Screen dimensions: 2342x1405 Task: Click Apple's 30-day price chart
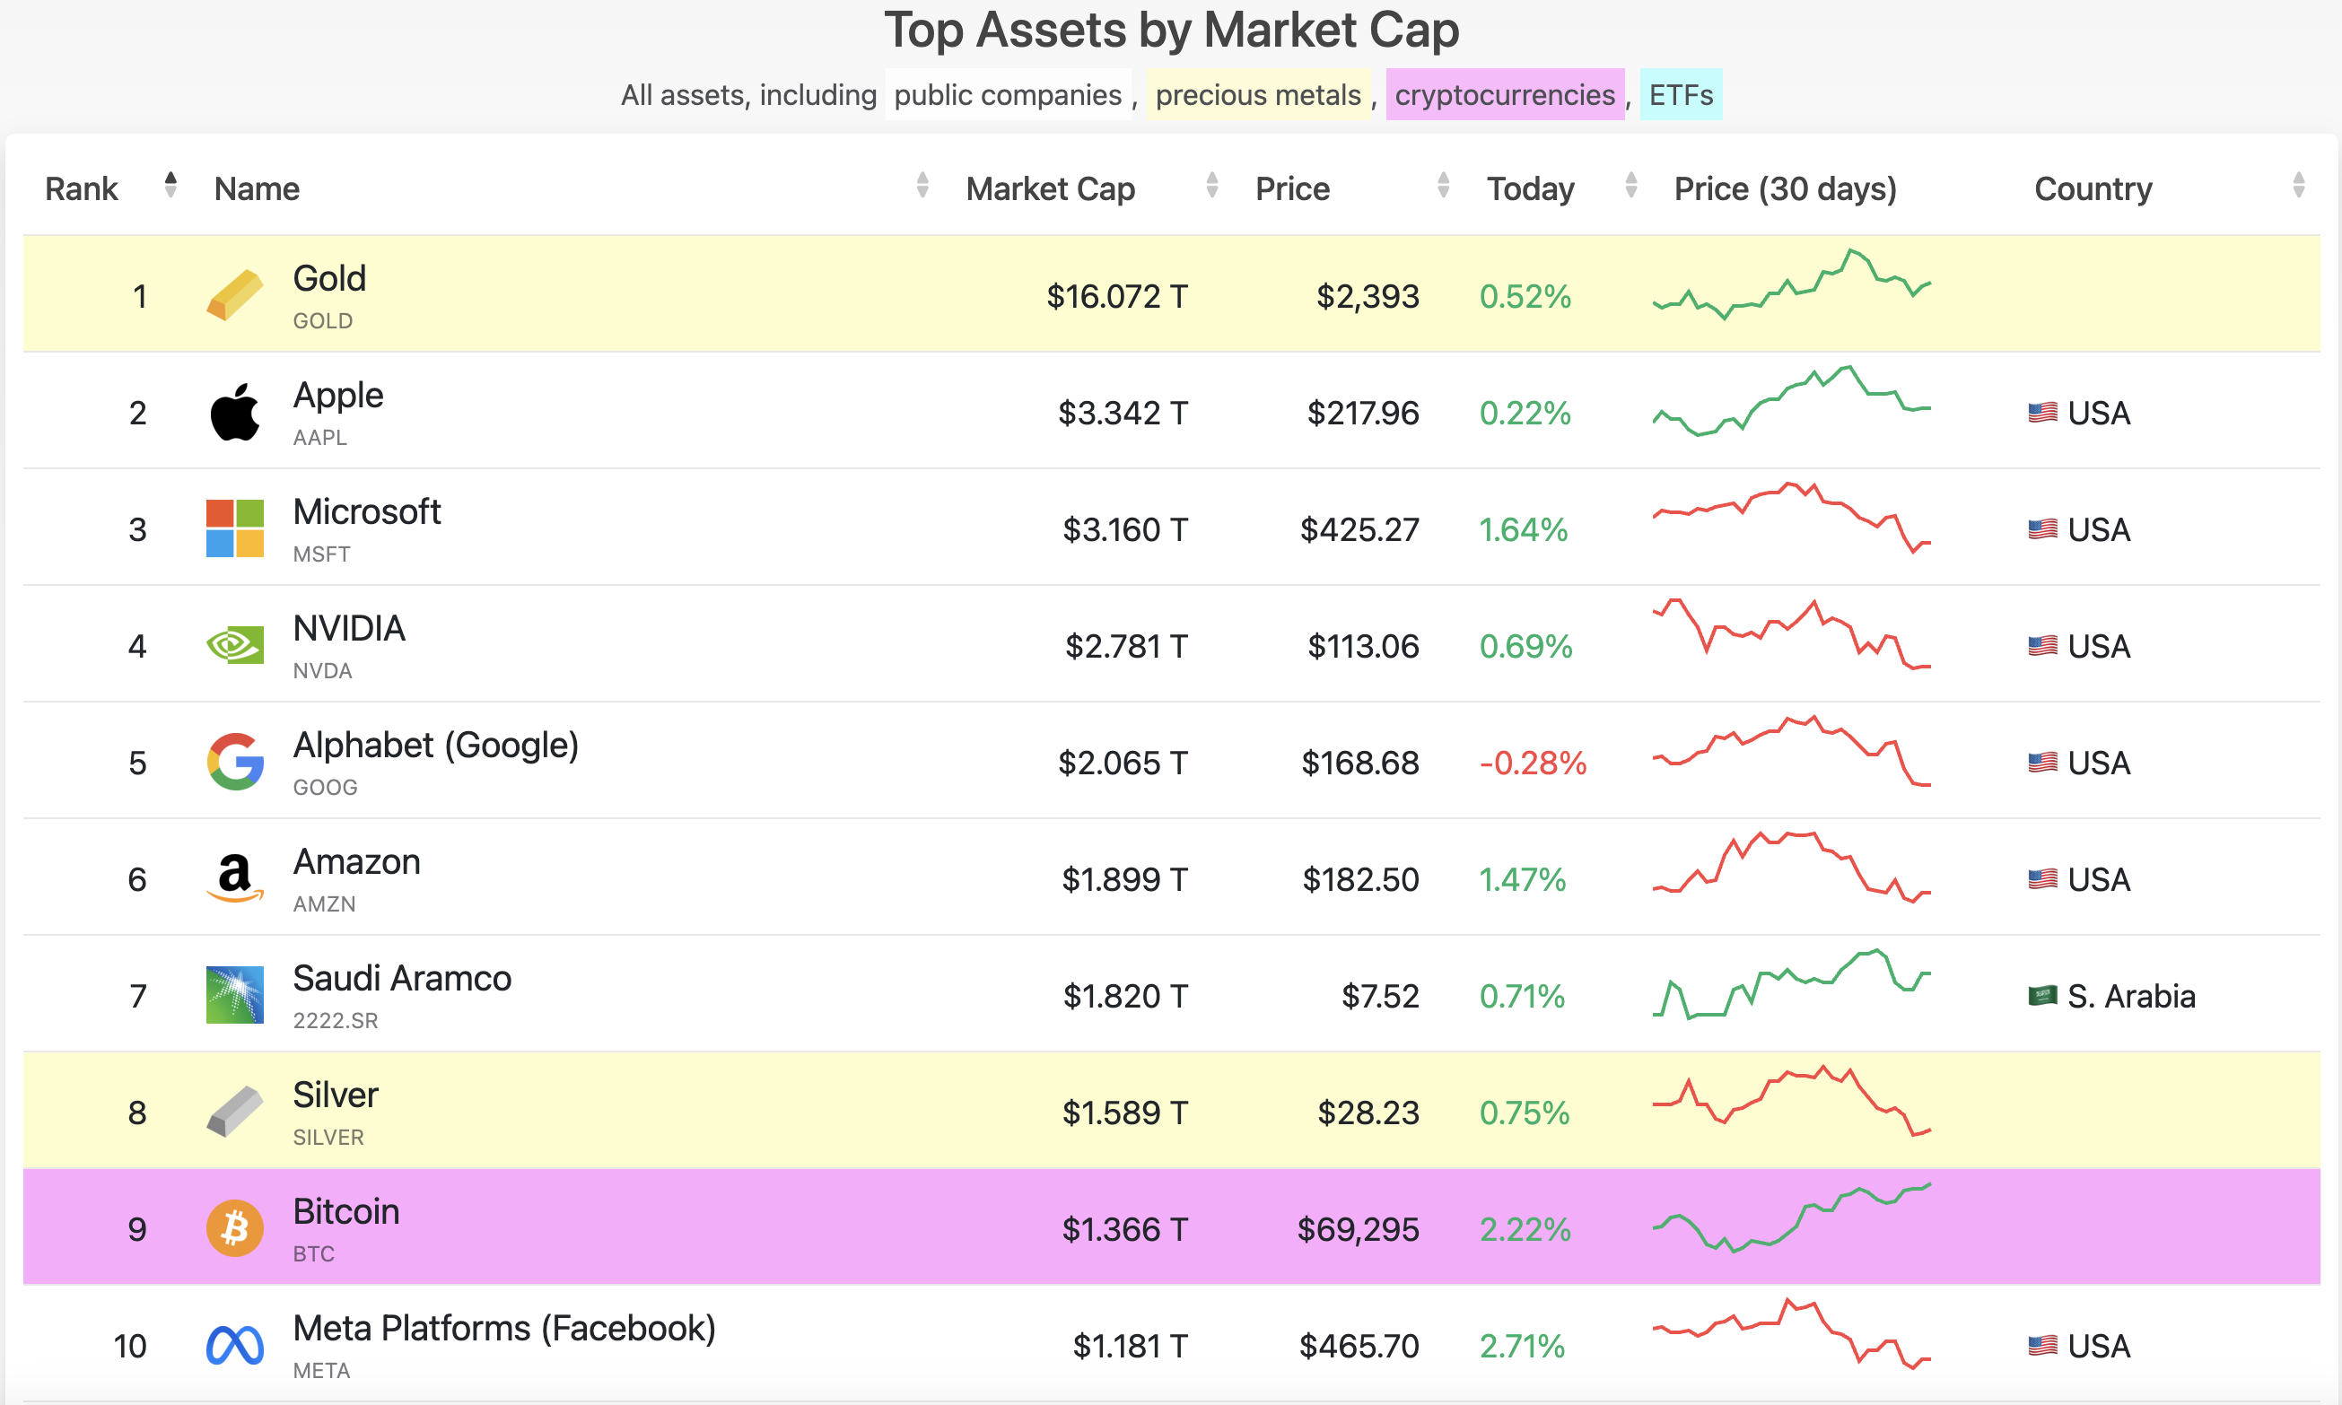pyautogui.click(x=1791, y=400)
